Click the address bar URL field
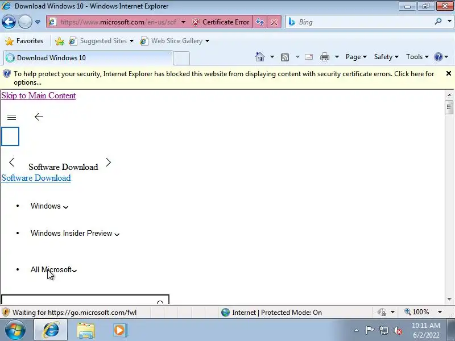This screenshot has width=455, height=341. click(118, 22)
